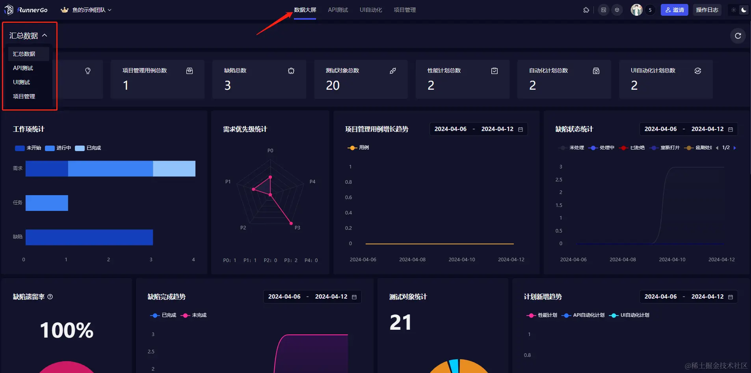Click calendar icon in 项目管理用例增长趋势 date picker
751x373 pixels.
(520, 129)
